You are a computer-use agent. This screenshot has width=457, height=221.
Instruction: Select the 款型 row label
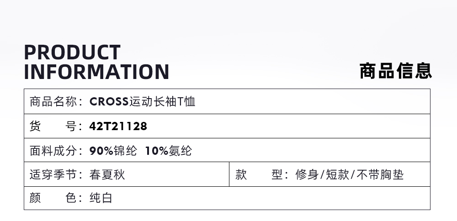point(259,174)
